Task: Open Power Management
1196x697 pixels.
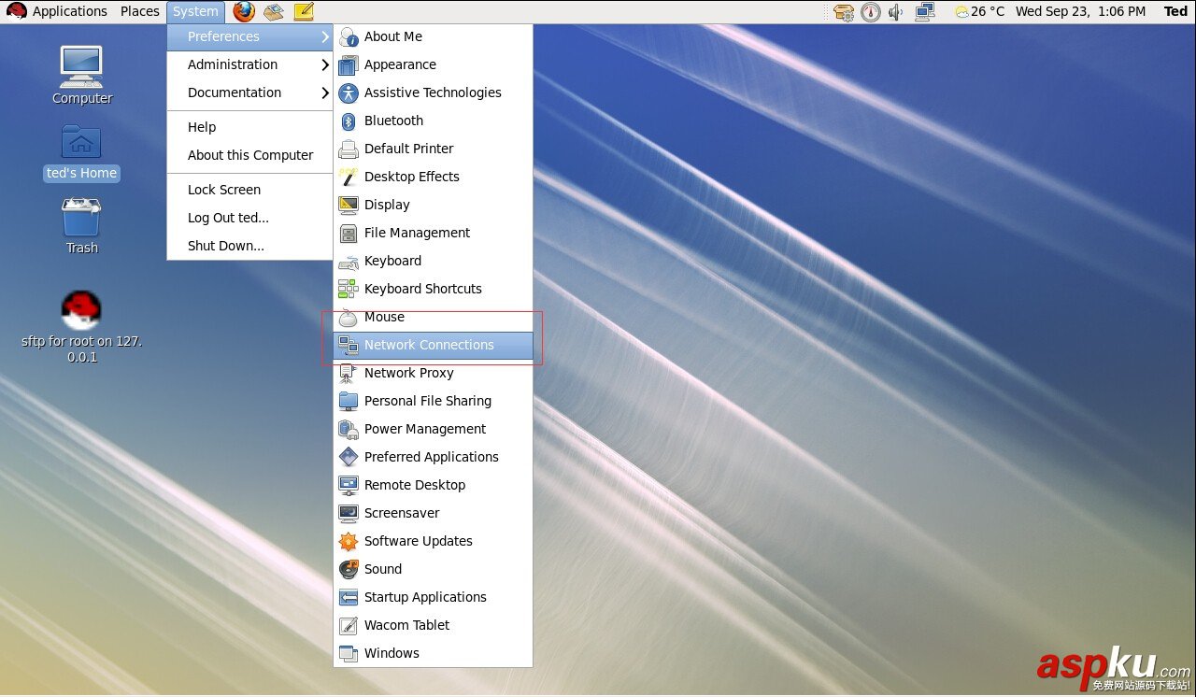Action: point(433,429)
